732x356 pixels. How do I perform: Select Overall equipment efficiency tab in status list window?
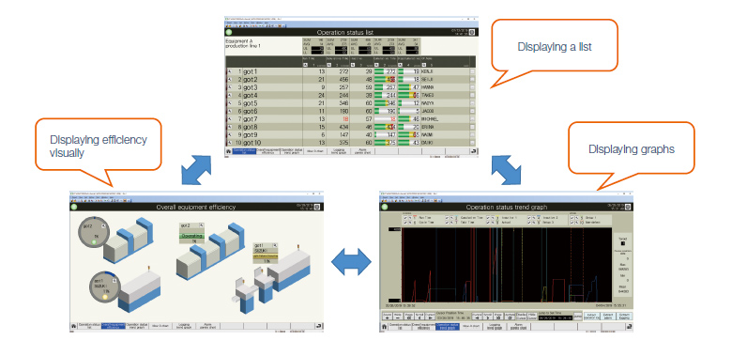[268, 151]
